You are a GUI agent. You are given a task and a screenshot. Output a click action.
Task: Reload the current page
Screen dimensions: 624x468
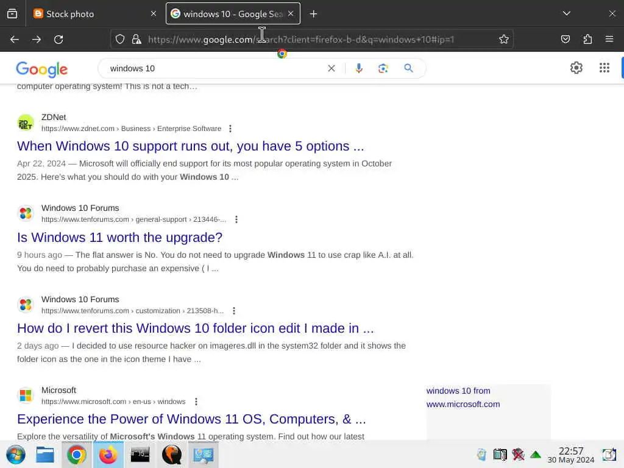click(x=58, y=40)
